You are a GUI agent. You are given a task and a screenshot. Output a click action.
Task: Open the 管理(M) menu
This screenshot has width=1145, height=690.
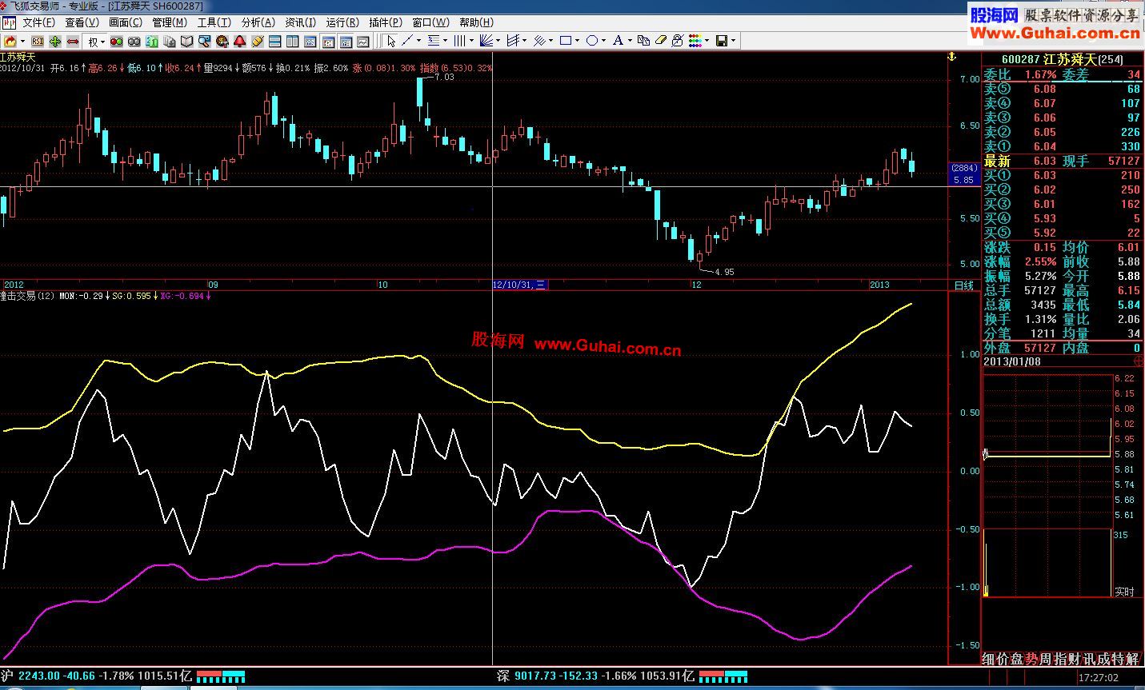[170, 22]
